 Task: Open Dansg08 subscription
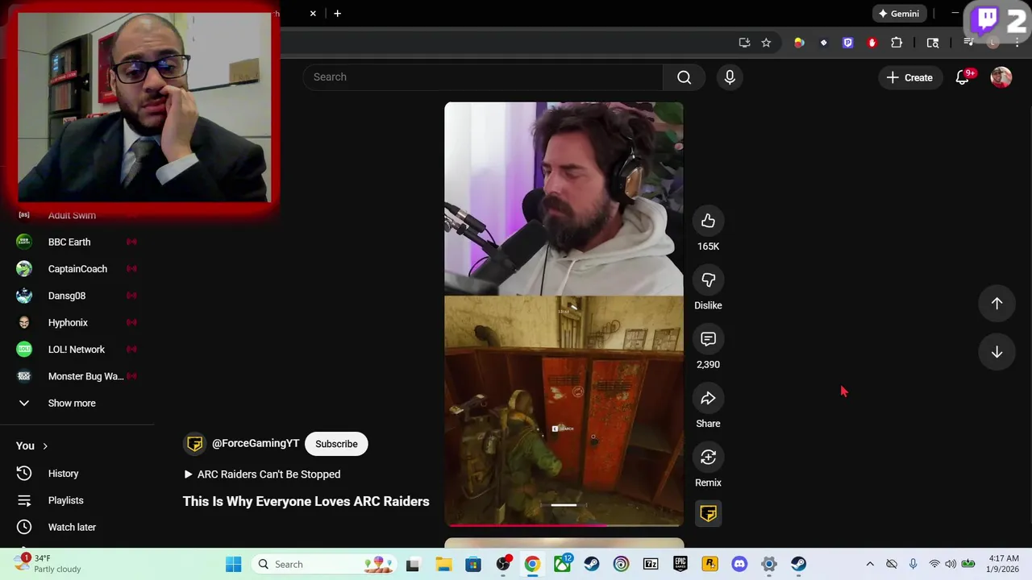click(77, 296)
